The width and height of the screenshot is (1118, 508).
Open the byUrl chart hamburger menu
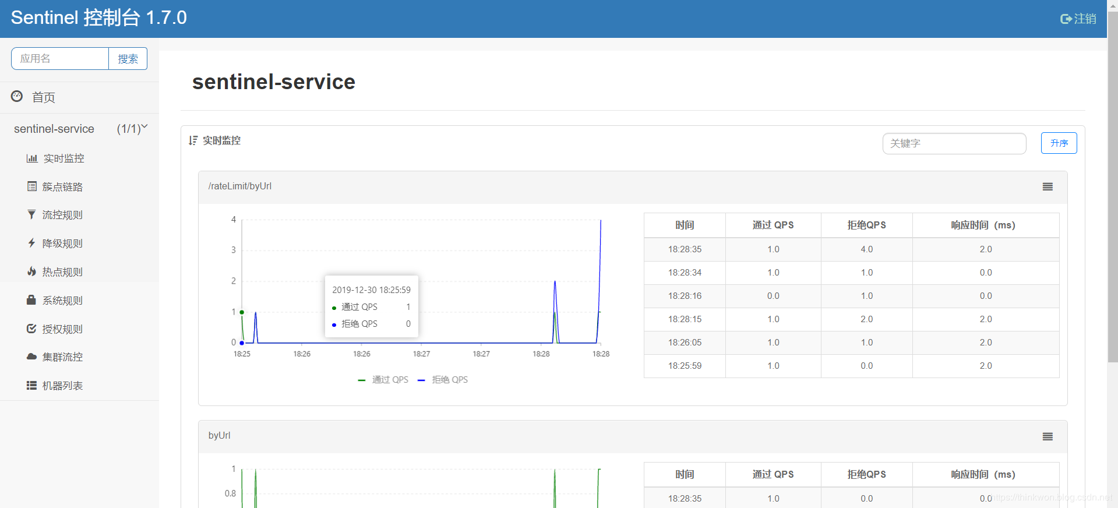[1047, 437]
